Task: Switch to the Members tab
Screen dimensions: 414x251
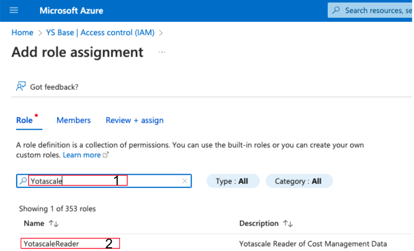Action: click(x=73, y=120)
